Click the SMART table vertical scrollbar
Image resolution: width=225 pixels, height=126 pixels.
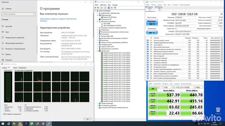pos(222,58)
